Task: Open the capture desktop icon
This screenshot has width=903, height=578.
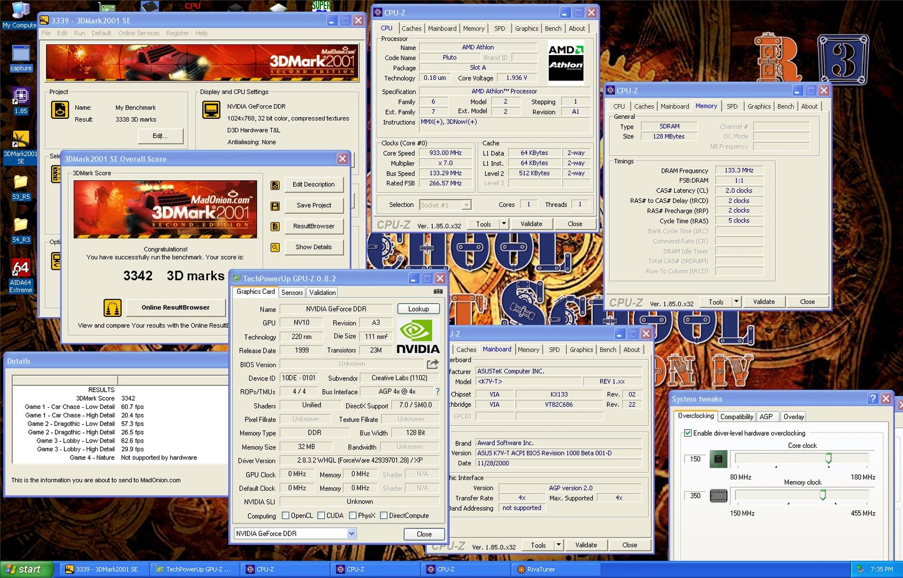Action: tap(21, 58)
